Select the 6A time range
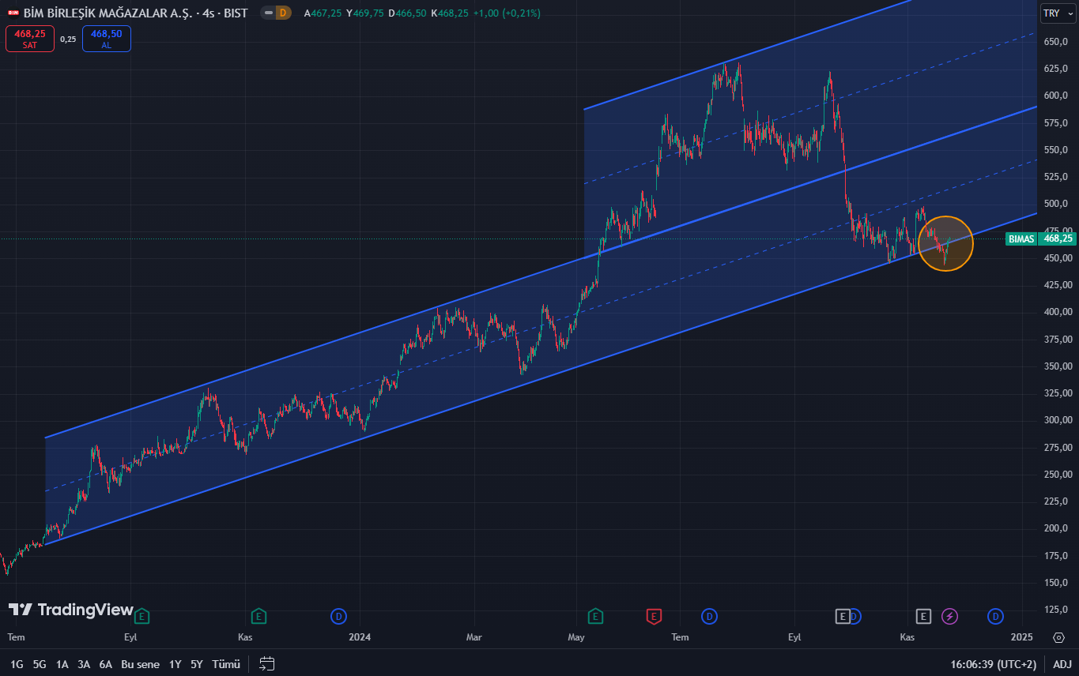The image size is (1079, 676). coord(105,664)
